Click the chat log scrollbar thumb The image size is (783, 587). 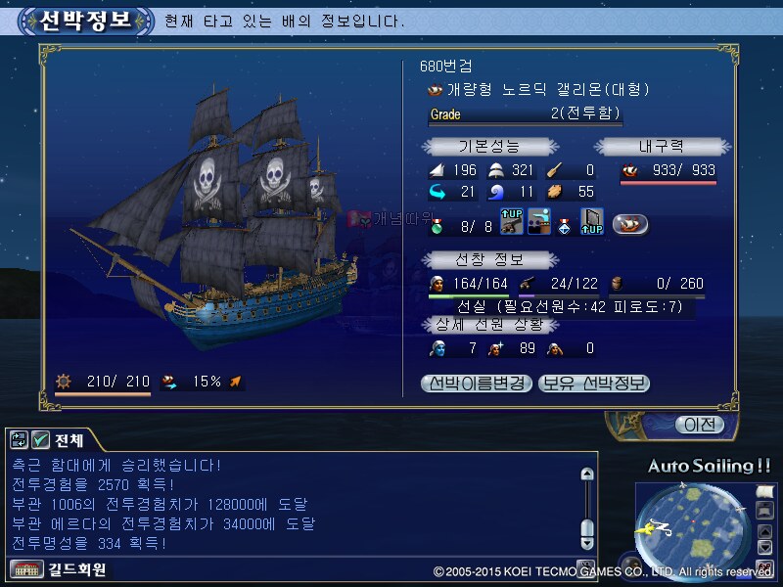click(x=587, y=527)
